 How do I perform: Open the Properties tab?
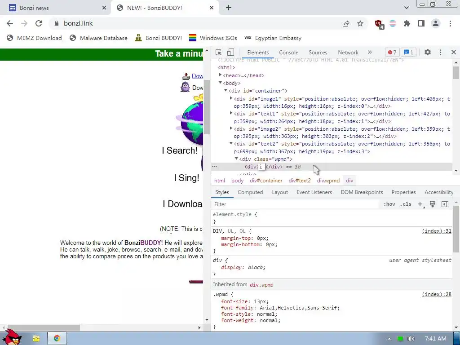403,192
